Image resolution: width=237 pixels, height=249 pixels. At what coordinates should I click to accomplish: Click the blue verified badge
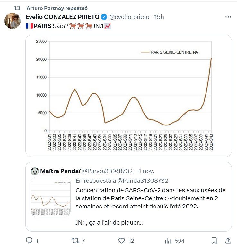104,17
